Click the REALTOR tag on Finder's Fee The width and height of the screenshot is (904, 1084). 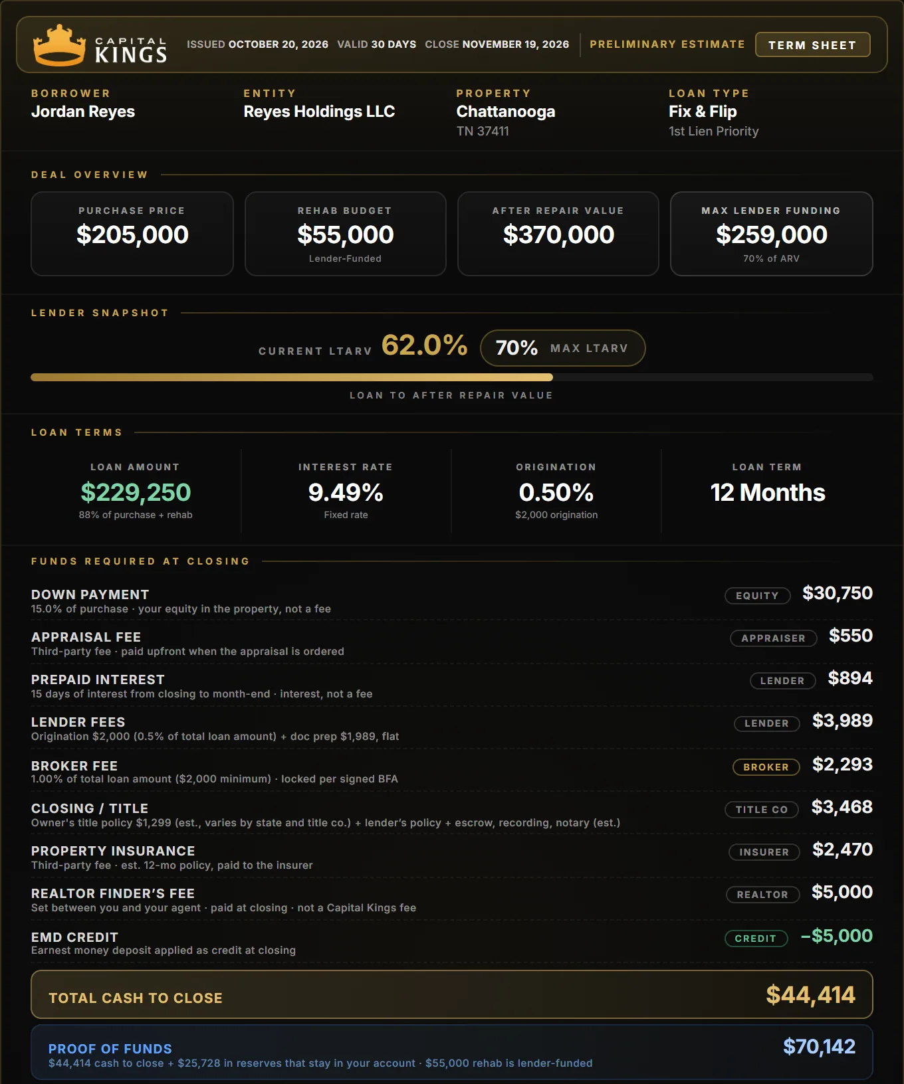[762, 894]
